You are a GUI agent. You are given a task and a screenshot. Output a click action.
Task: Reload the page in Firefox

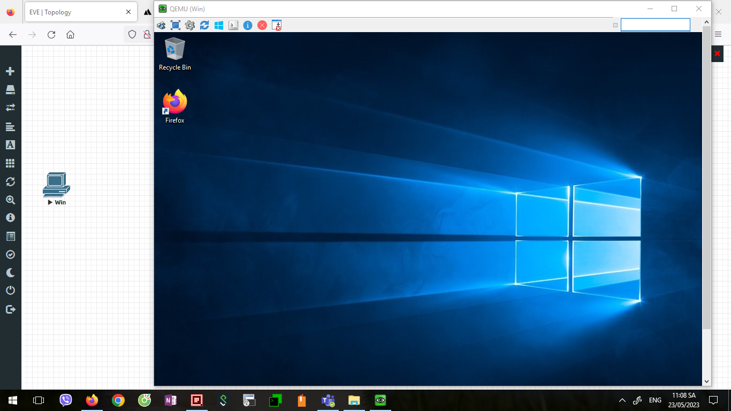click(51, 34)
